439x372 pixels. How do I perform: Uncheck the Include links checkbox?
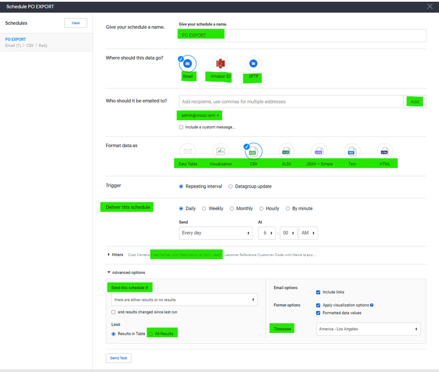[x=318, y=292]
